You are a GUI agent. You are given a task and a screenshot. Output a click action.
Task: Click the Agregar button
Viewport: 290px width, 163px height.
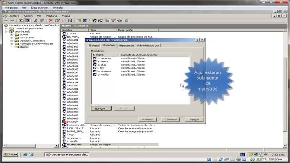click(101, 108)
